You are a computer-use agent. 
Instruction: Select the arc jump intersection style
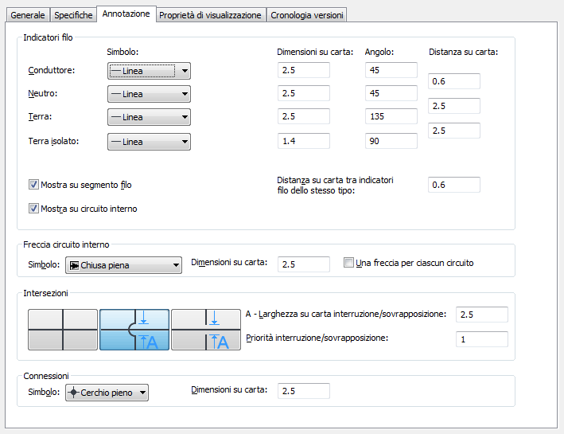[134, 330]
